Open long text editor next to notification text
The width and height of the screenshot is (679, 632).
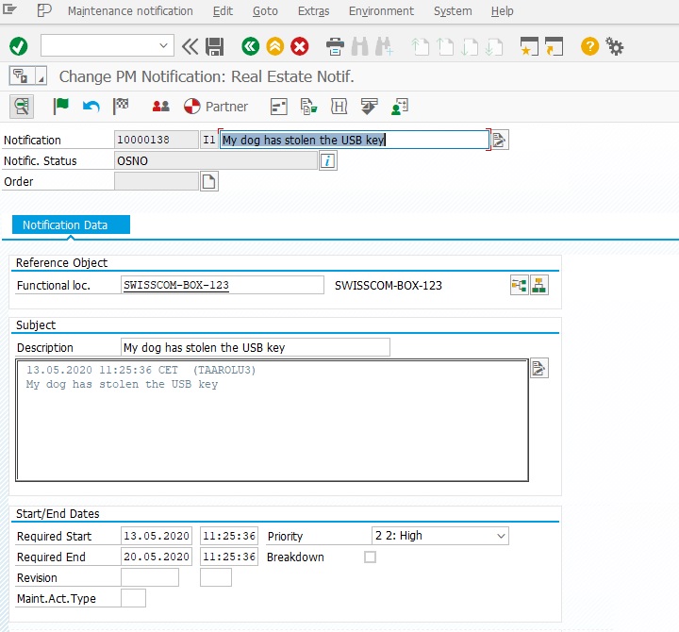(x=499, y=140)
